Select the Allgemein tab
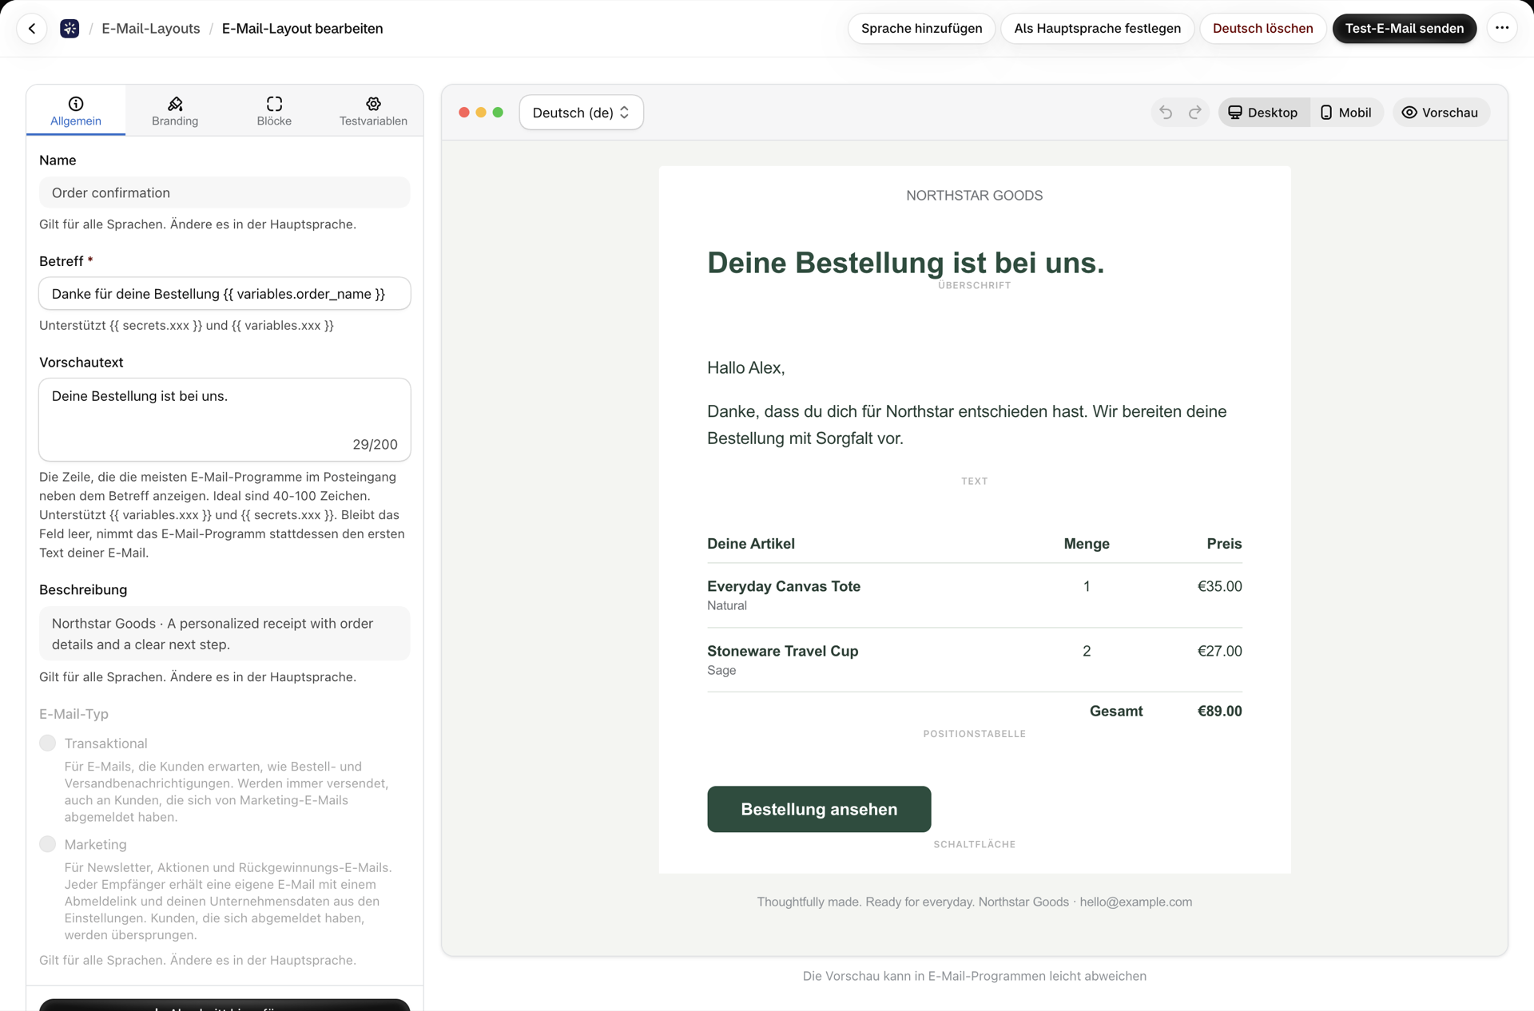 pos(76,111)
